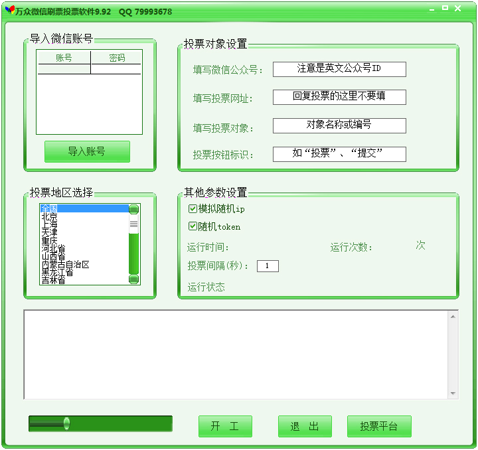478x450 pixels.
Task: Select 山西省 in the region list
Action: (84, 256)
